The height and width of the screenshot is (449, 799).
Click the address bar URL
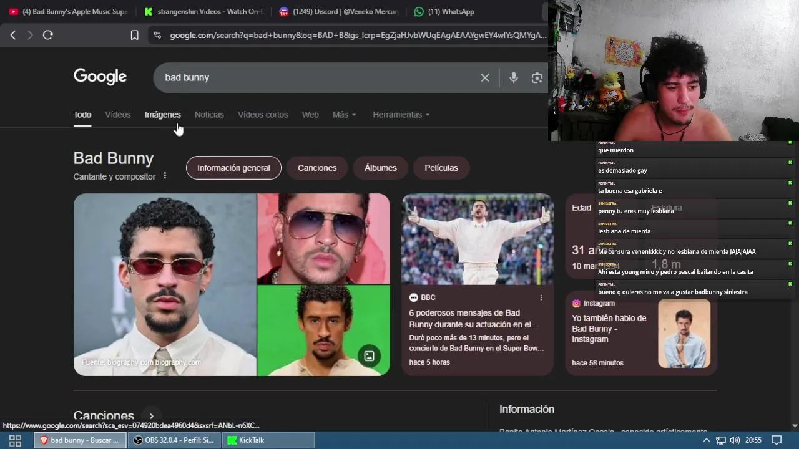(x=358, y=36)
